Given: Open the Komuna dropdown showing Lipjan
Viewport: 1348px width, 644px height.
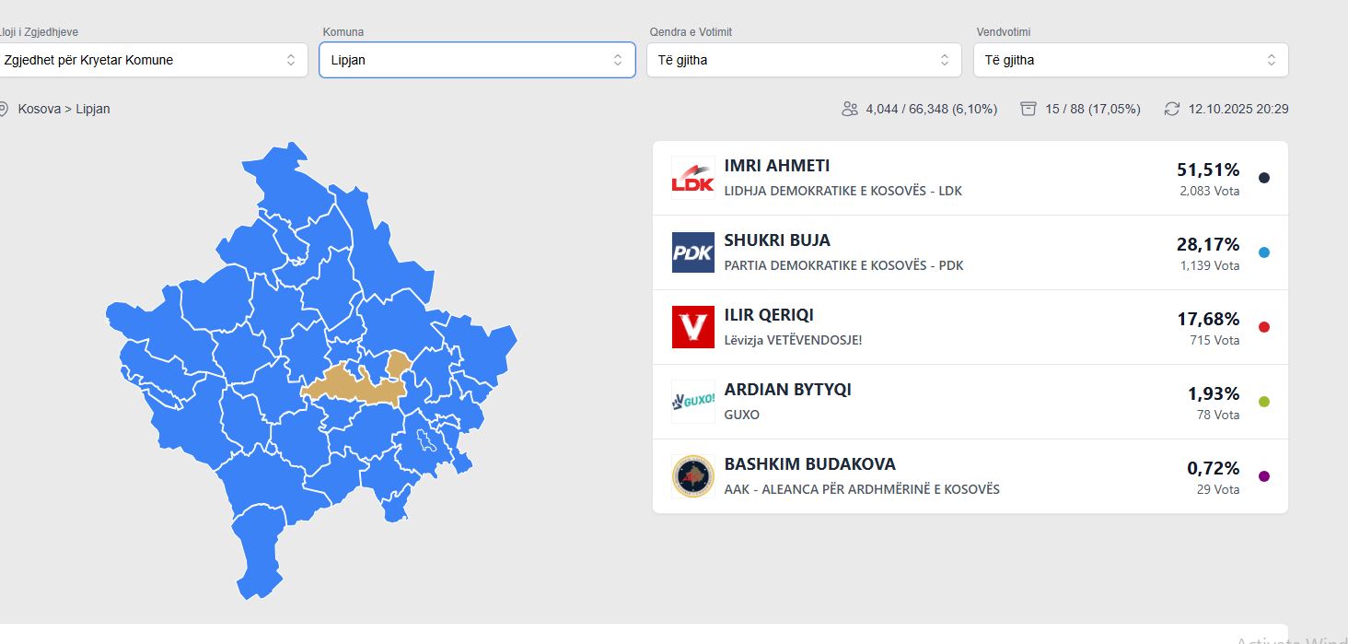Looking at the screenshot, I should click(x=477, y=60).
